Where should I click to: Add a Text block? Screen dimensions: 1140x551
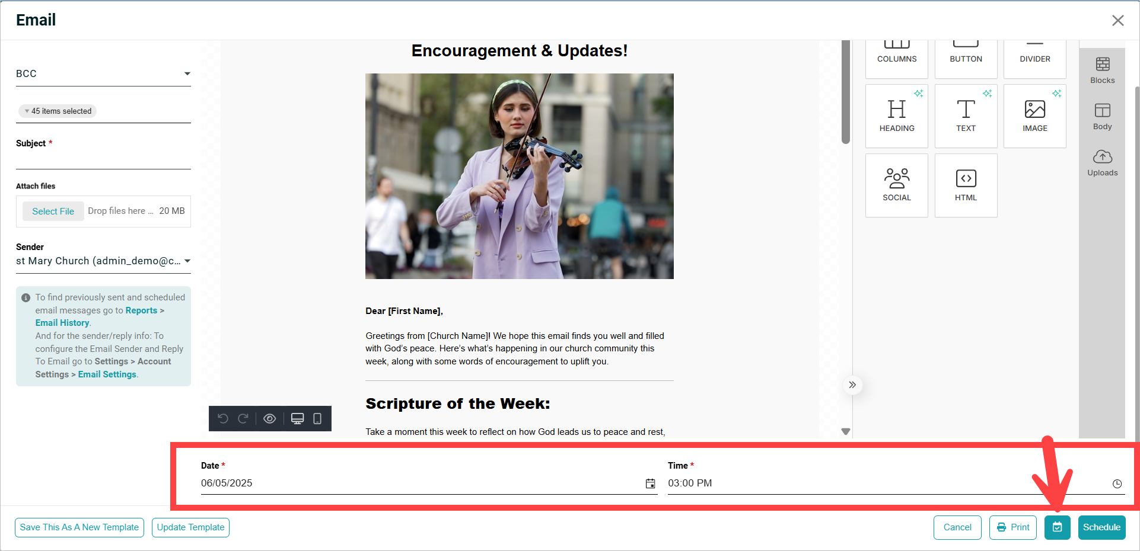click(966, 116)
